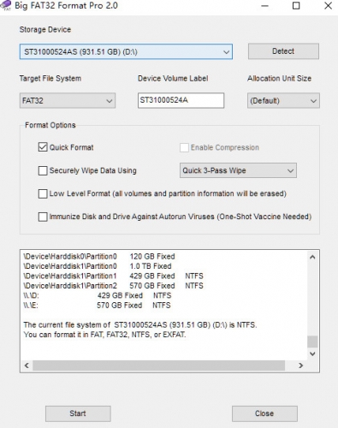The image size is (338, 428).
Task: Click the Format Options group label
Action: point(50,125)
